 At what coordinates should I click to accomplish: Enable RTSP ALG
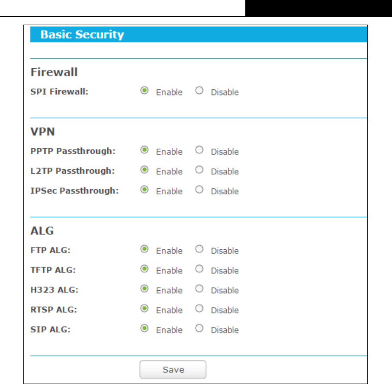144,308
